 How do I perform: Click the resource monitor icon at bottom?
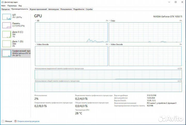pyautogui.click(x=16, y=121)
